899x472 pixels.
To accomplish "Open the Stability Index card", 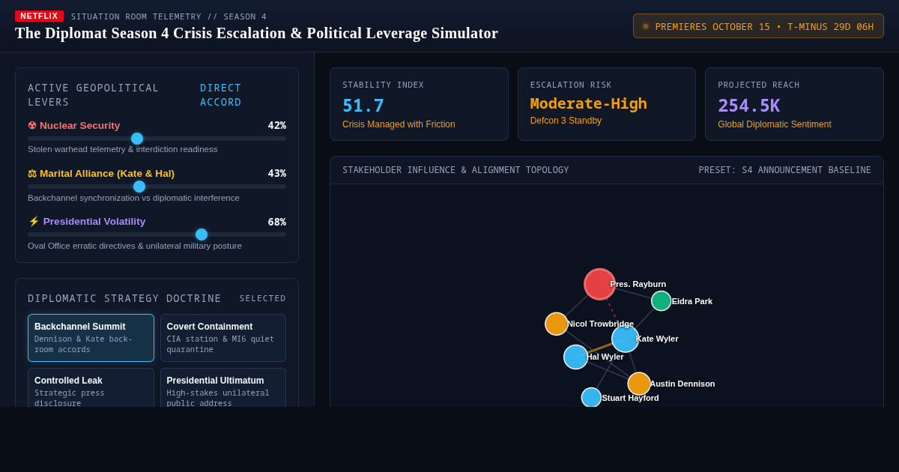I will click(419, 104).
